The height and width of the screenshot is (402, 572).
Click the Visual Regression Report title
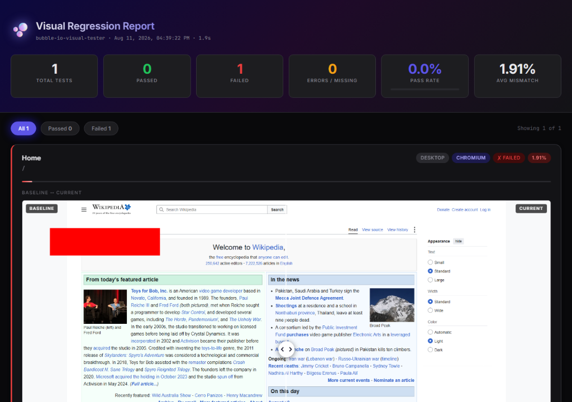click(x=95, y=26)
